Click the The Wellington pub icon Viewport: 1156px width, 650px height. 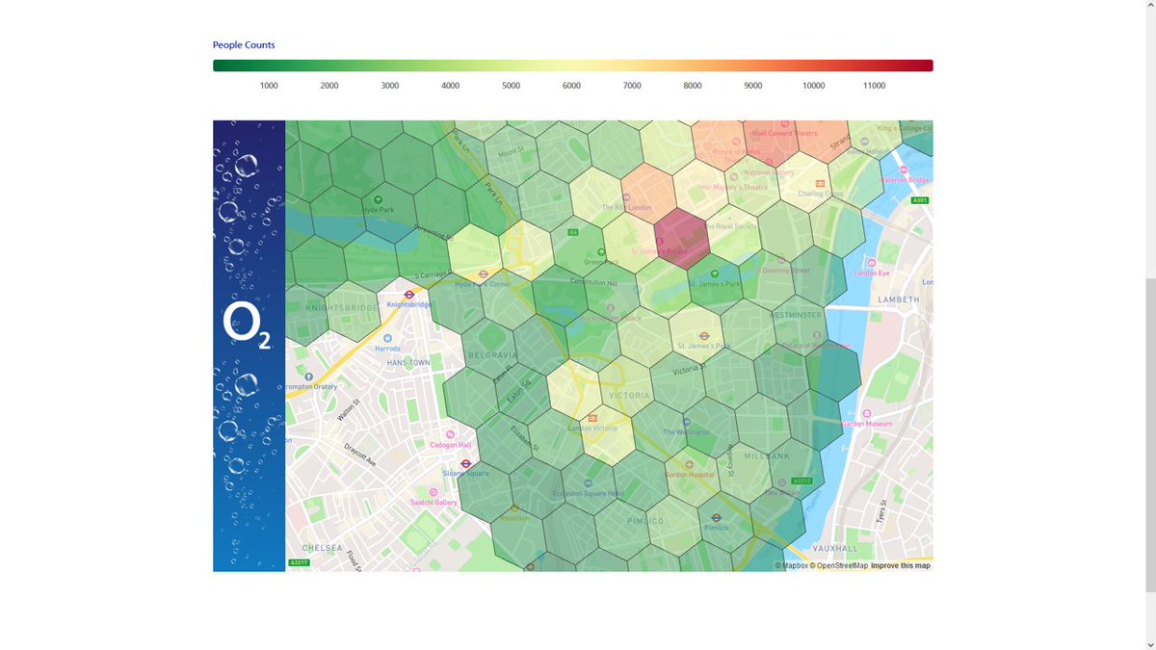pyautogui.click(x=686, y=422)
